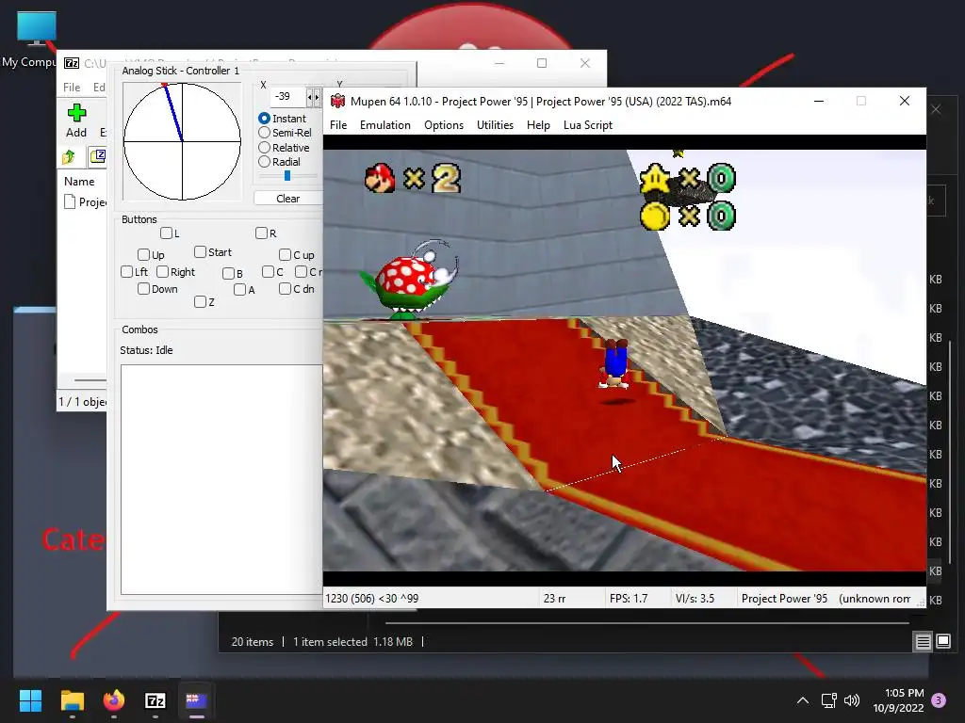Screen dimensions: 965x723
Task: Click "Project Power '95" in status bar
Action: point(784,598)
